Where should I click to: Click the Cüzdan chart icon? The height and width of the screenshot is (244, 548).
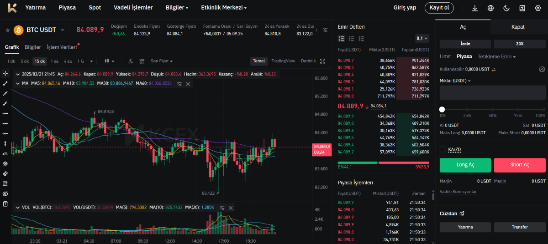click(462, 213)
